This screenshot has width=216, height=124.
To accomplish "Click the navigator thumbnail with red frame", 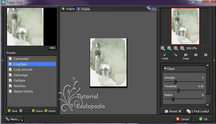I will (x=185, y=26).
